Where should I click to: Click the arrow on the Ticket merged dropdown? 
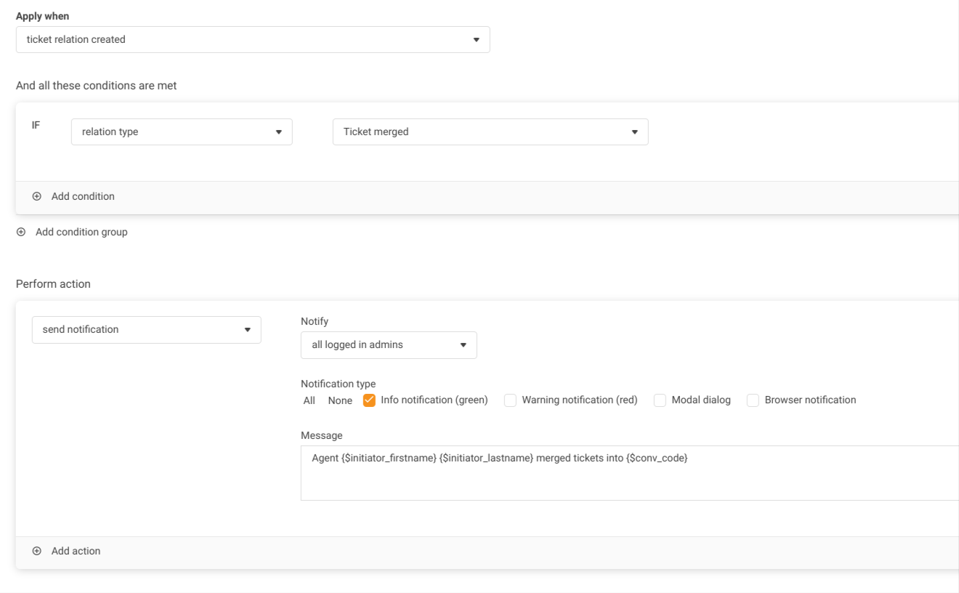click(x=634, y=132)
